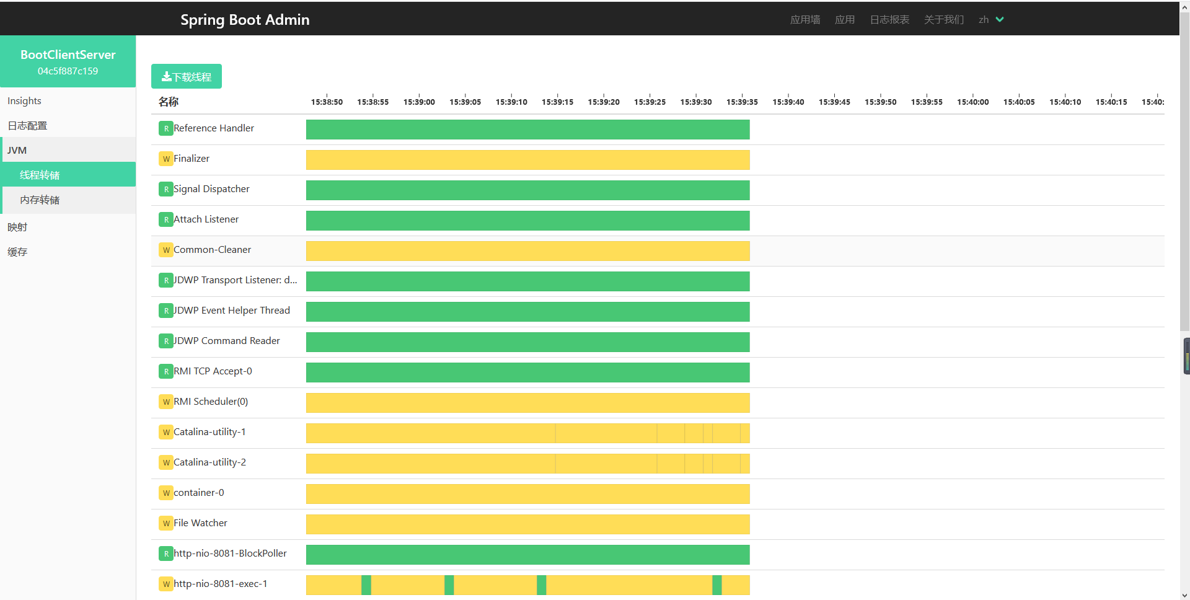This screenshot has height=600, width=1190.
Task: Click the R badge for http-nio-8081-BlockPoller
Action: click(x=165, y=554)
